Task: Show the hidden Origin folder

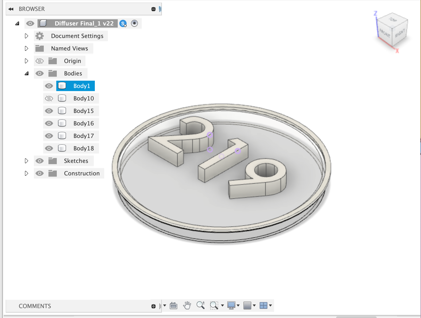Action: coord(40,61)
